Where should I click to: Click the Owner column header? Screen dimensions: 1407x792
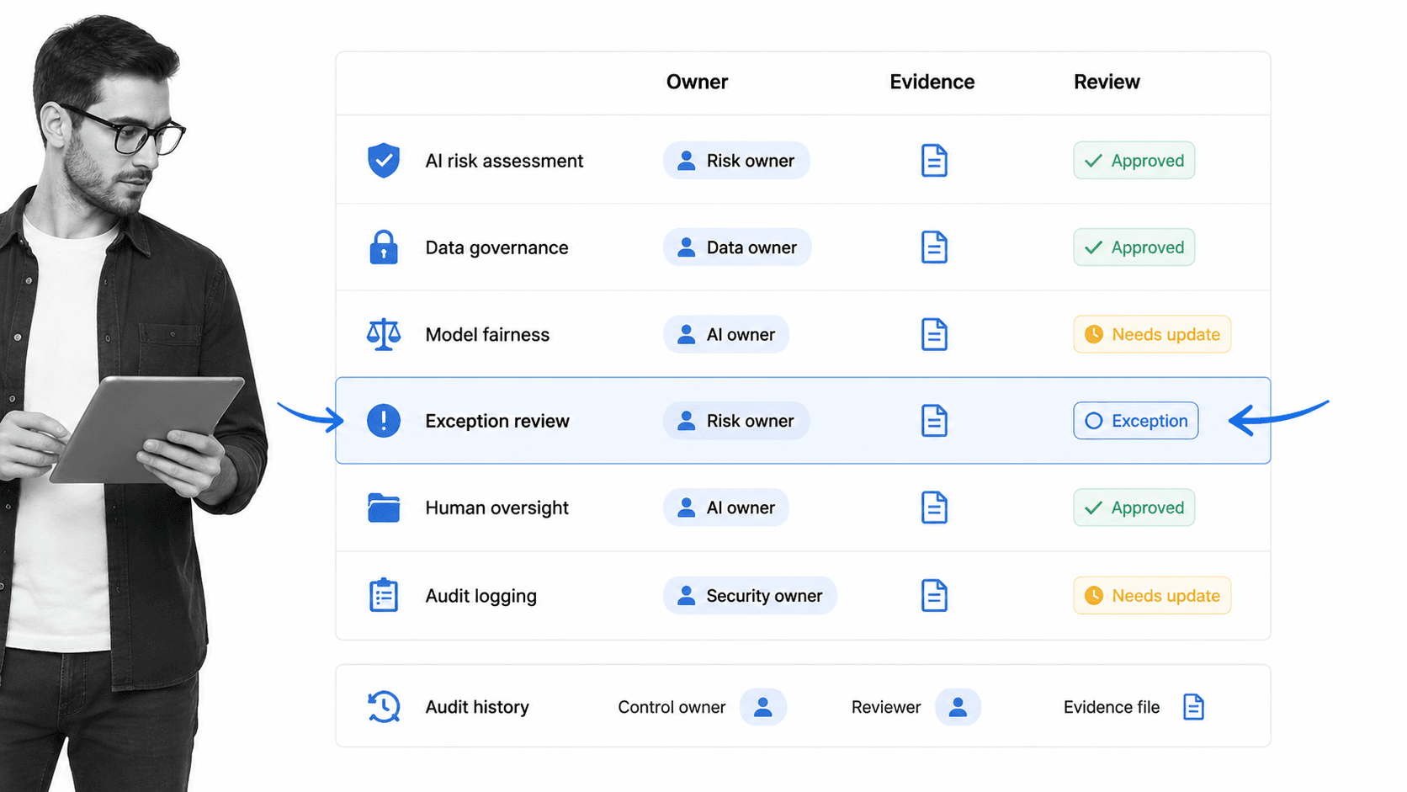tap(697, 82)
